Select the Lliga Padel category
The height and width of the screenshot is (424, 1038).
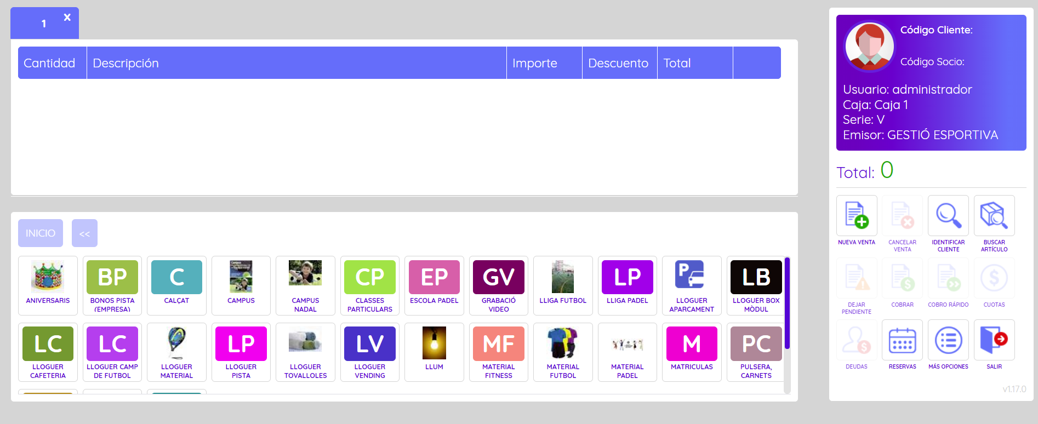[628, 285]
